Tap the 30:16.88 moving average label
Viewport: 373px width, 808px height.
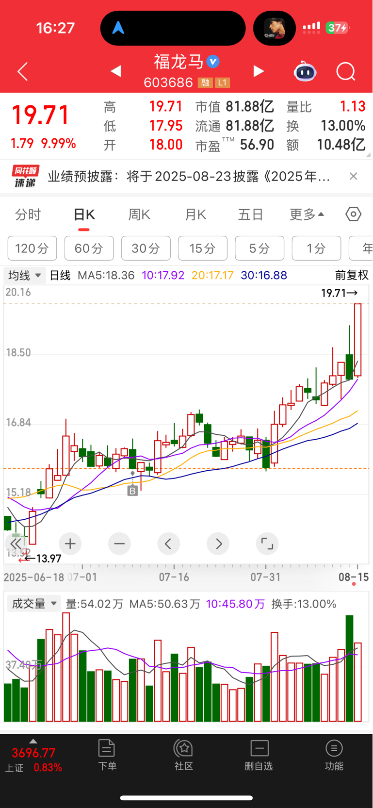264,276
